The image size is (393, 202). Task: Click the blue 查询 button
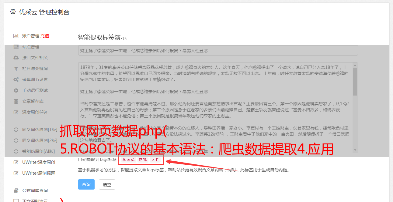[x=86, y=184]
